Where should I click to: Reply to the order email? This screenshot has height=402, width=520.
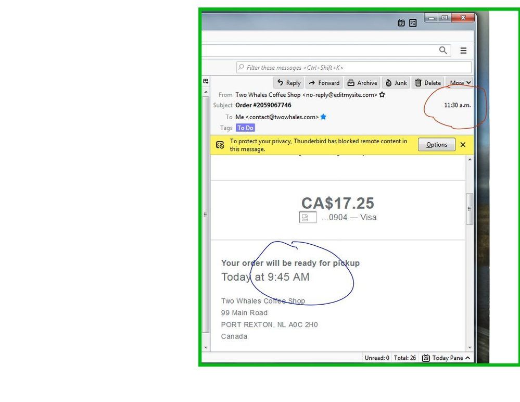(289, 83)
